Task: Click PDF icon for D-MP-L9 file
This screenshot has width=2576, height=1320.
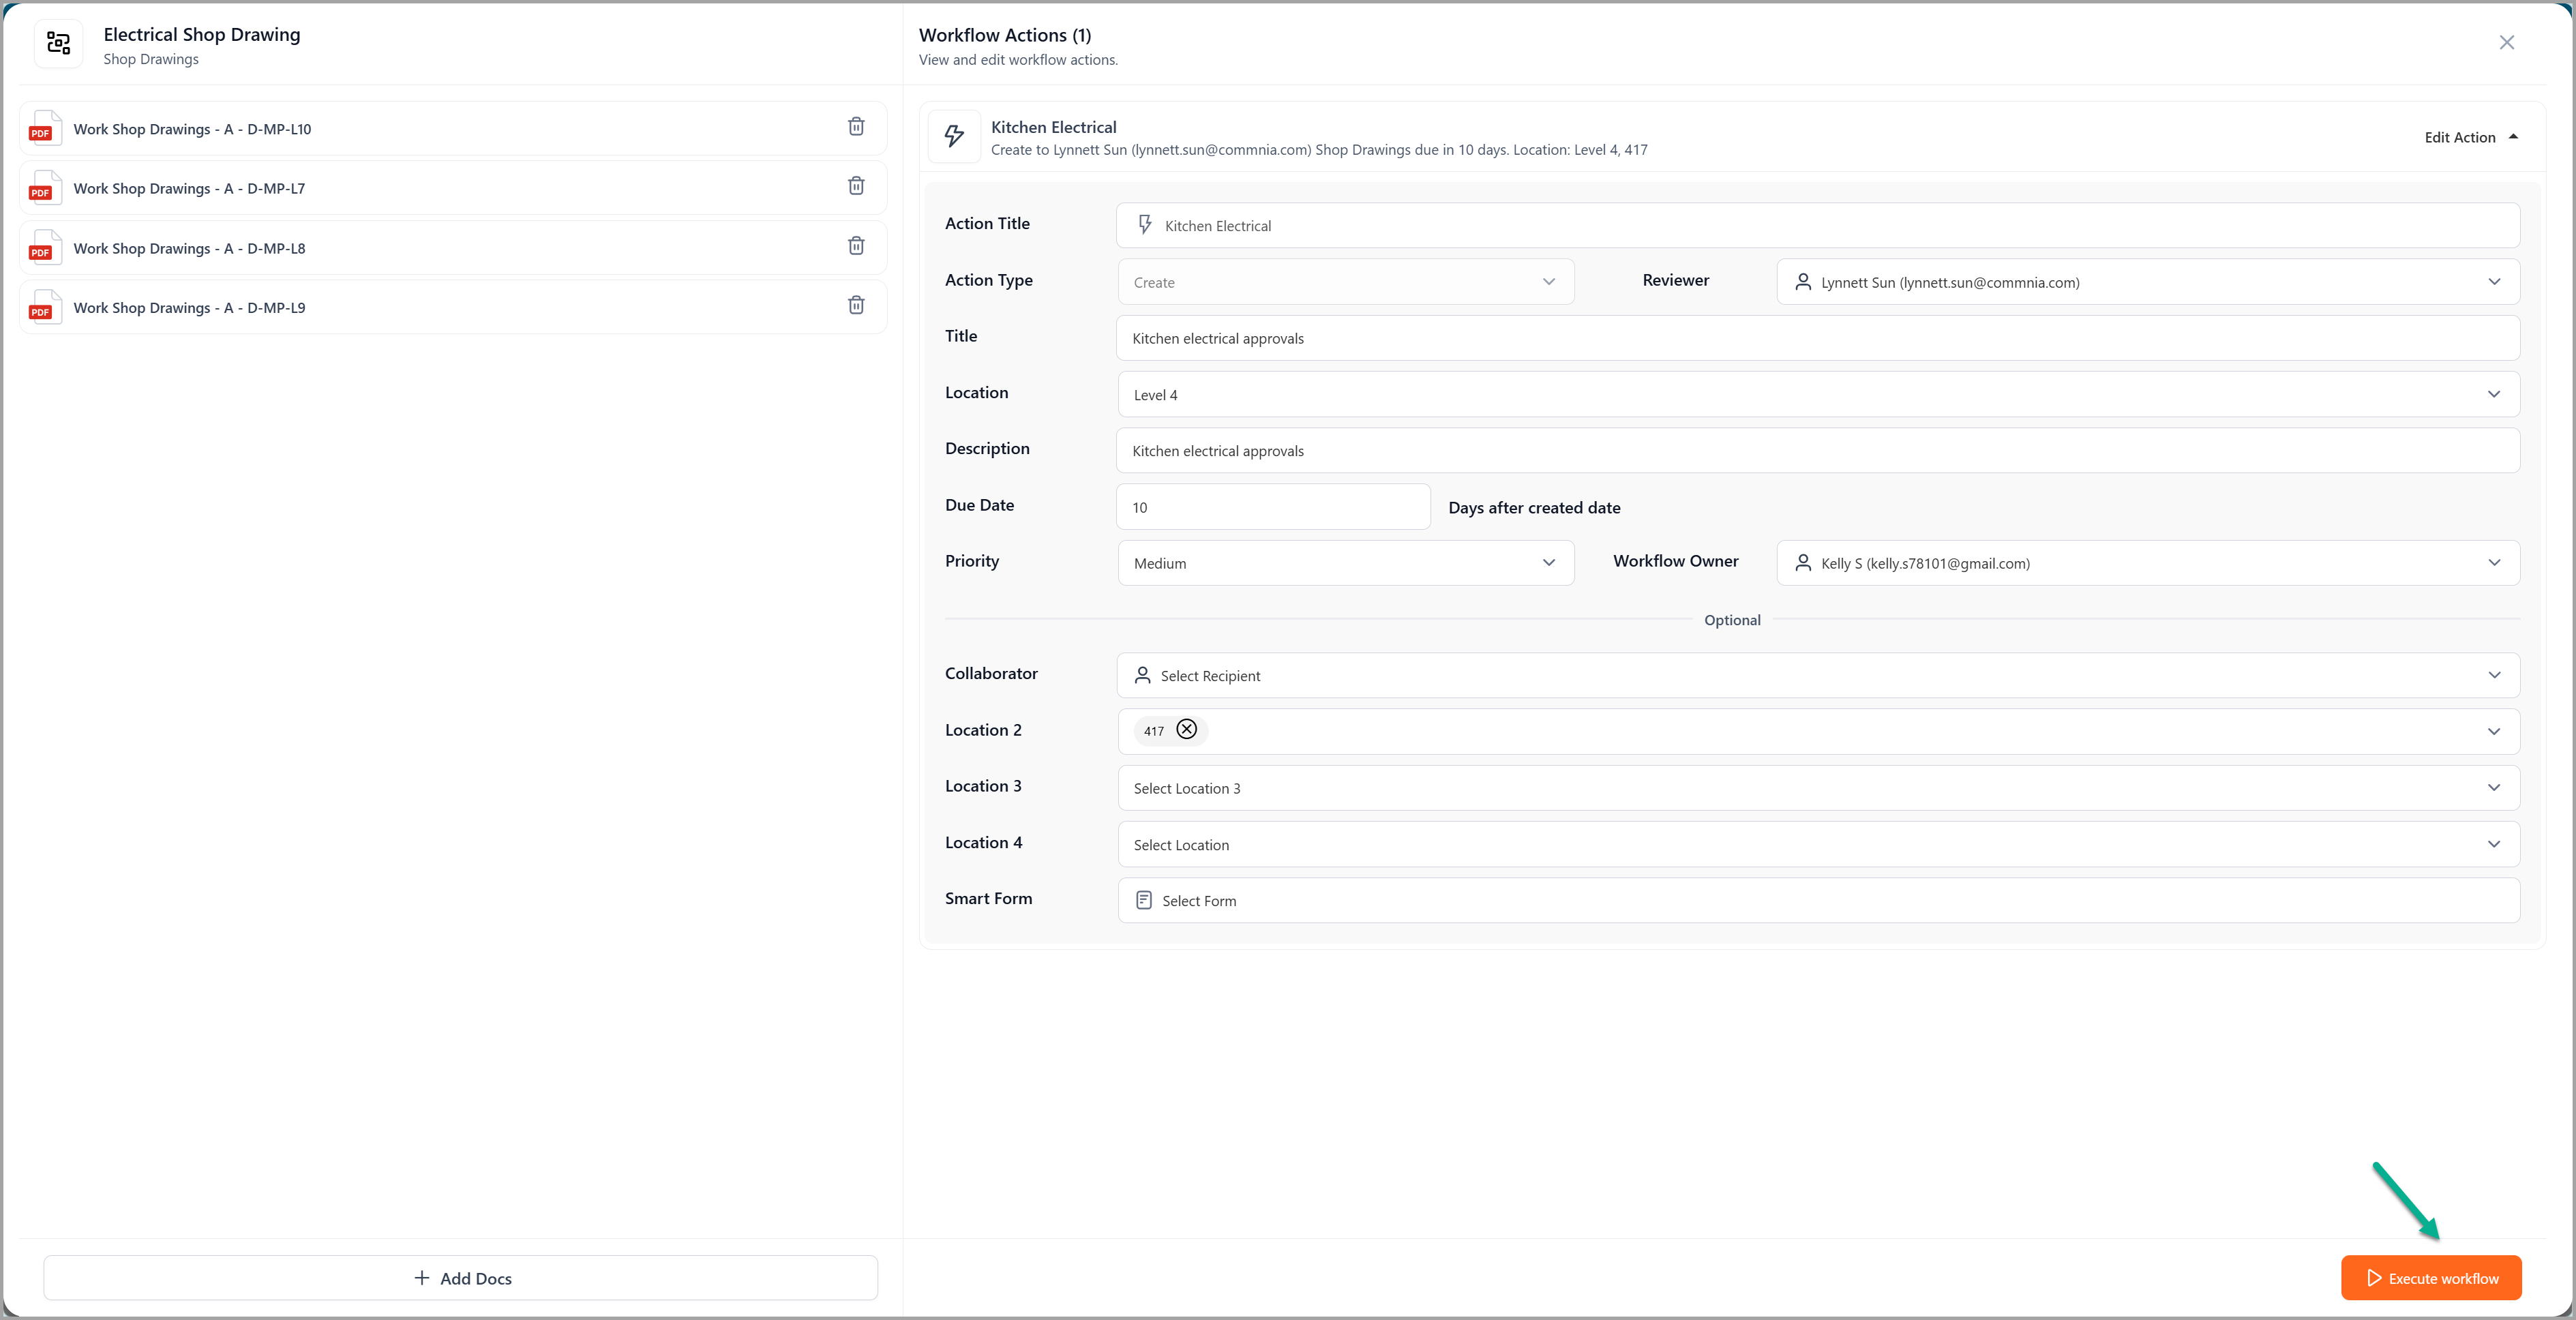Action: point(45,307)
